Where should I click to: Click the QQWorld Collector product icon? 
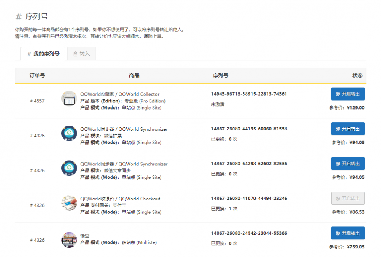(x=69, y=98)
